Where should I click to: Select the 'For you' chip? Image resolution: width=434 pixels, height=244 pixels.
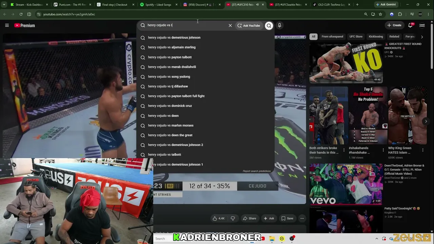410,37
